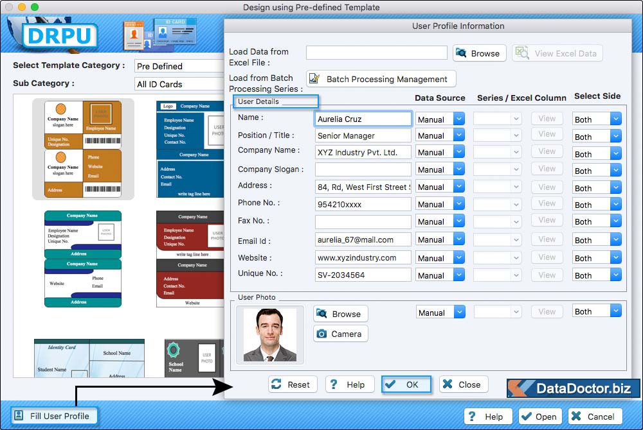Click the Unique No. input field
This screenshot has height=430, width=643.
(x=363, y=275)
